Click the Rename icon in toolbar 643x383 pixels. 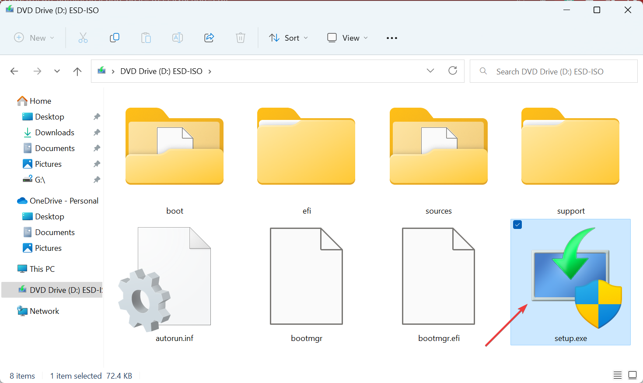tap(178, 38)
